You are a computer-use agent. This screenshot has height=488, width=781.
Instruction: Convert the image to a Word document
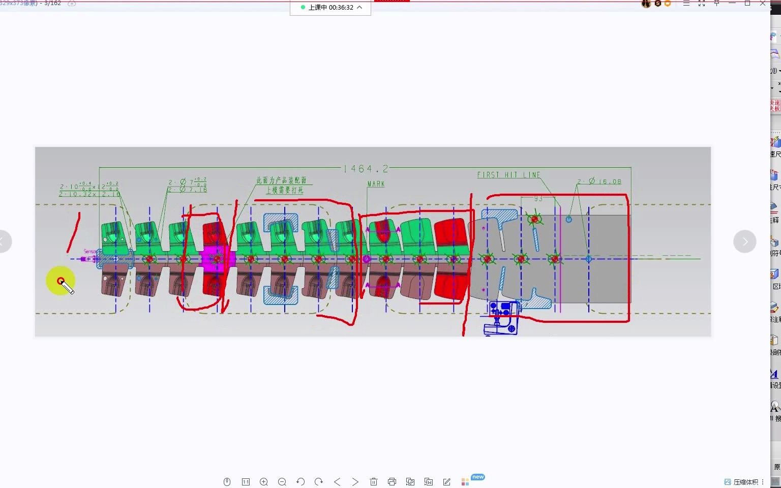tap(429, 481)
